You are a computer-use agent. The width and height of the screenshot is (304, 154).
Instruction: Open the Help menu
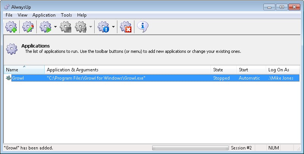coord(82,15)
